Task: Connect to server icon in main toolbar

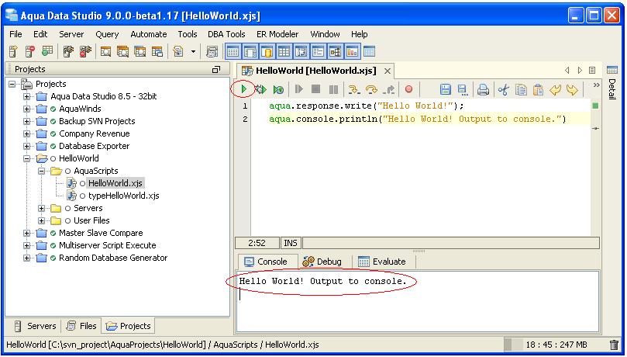Action: 68,51
